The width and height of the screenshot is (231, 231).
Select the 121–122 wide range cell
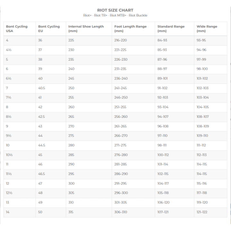pyautogui.click(x=211, y=212)
